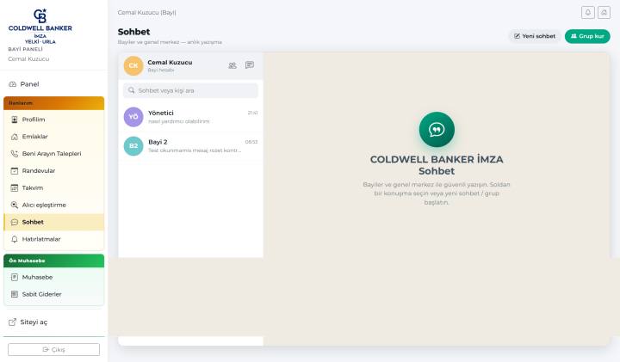Click the CK profile avatar in the chat panel
This screenshot has height=362, width=620.
tap(133, 65)
